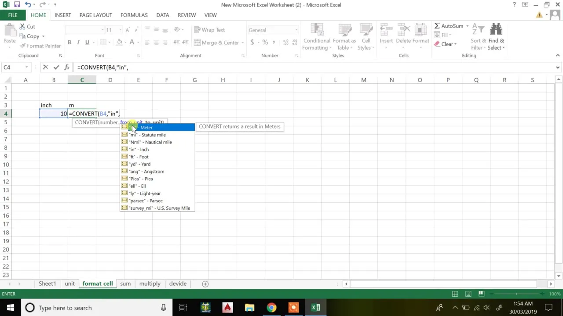Click the Delete cells icon
The width and height of the screenshot is (563, 316).
coord(403,30)
